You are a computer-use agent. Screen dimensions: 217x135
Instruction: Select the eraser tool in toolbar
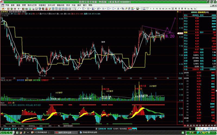click(126, 9)
